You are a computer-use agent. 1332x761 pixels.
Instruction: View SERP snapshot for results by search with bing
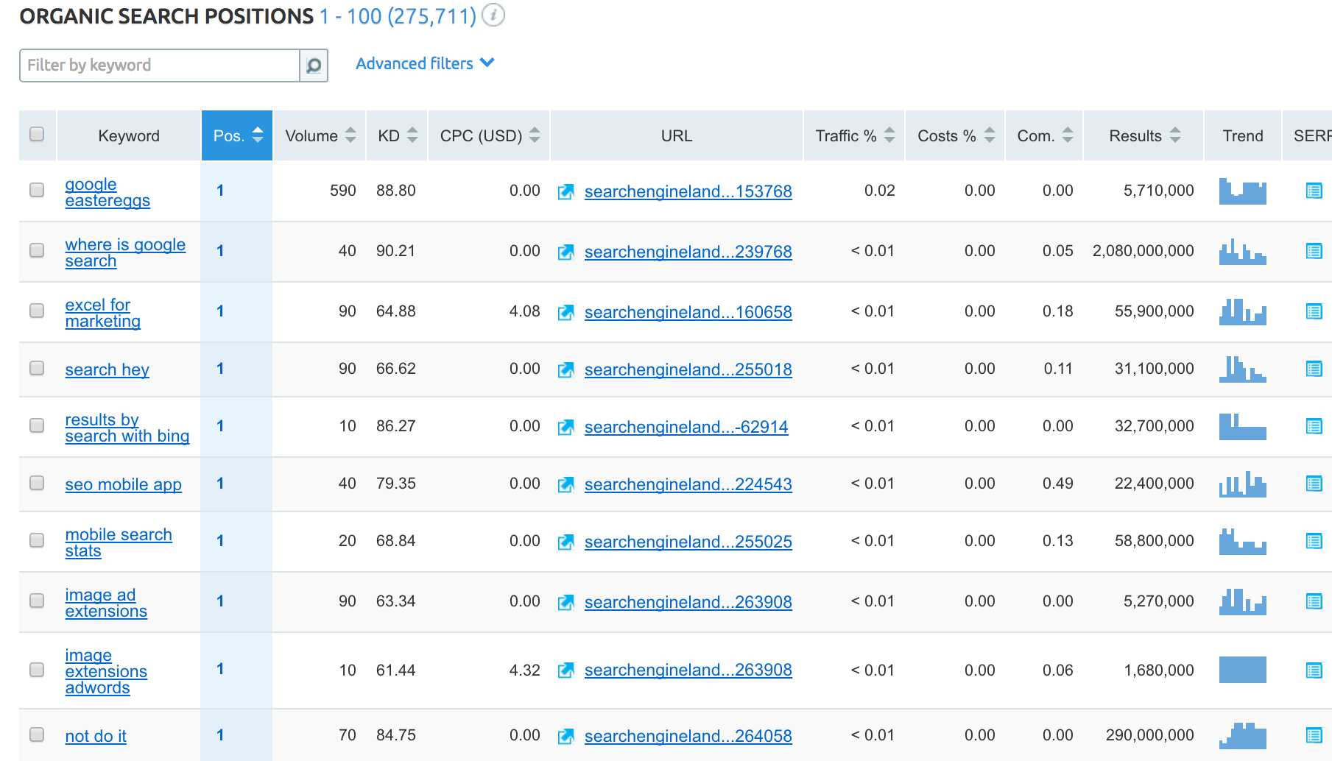(1314, 426)
